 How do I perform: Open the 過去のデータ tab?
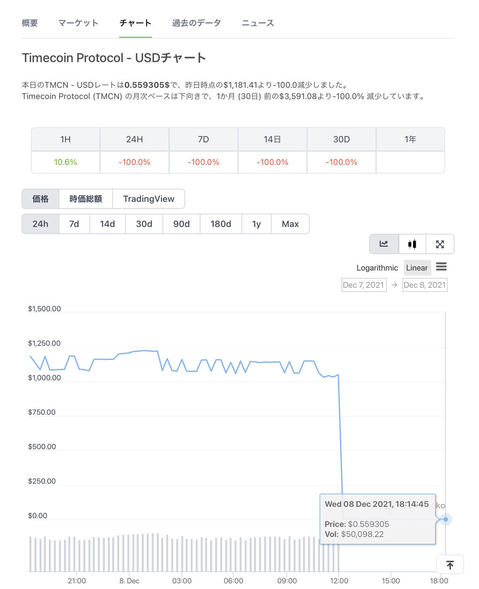tap(196, 23)
